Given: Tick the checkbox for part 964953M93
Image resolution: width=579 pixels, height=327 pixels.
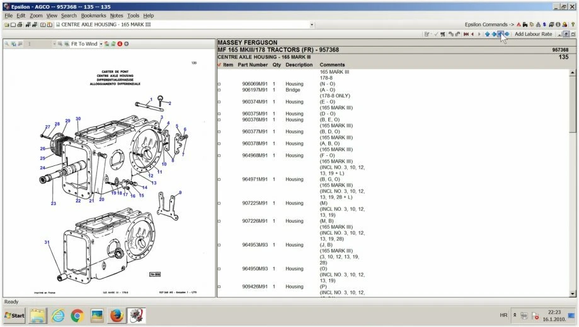Looking at the screenshot, I should tap(219, 245).
